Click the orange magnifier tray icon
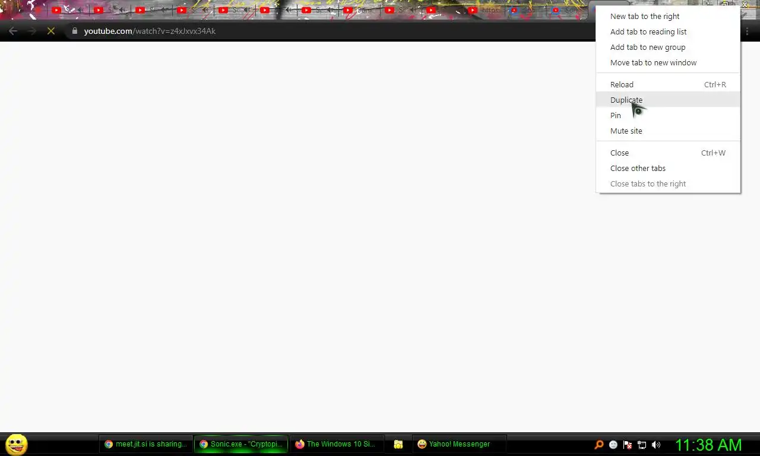760x456 pixels. (x=599, y=444)
